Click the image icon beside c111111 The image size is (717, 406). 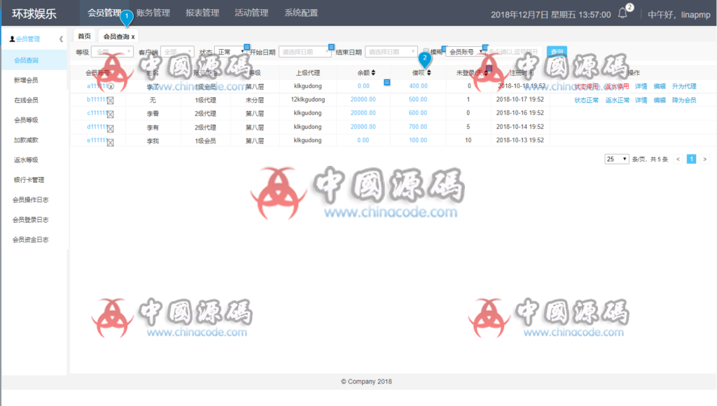click(110, 114)
